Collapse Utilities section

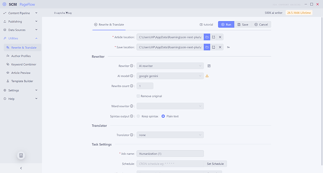[21, 38]
